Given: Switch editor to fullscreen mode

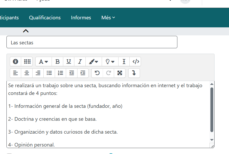Looking at the screenshot, I should point(120,73).
